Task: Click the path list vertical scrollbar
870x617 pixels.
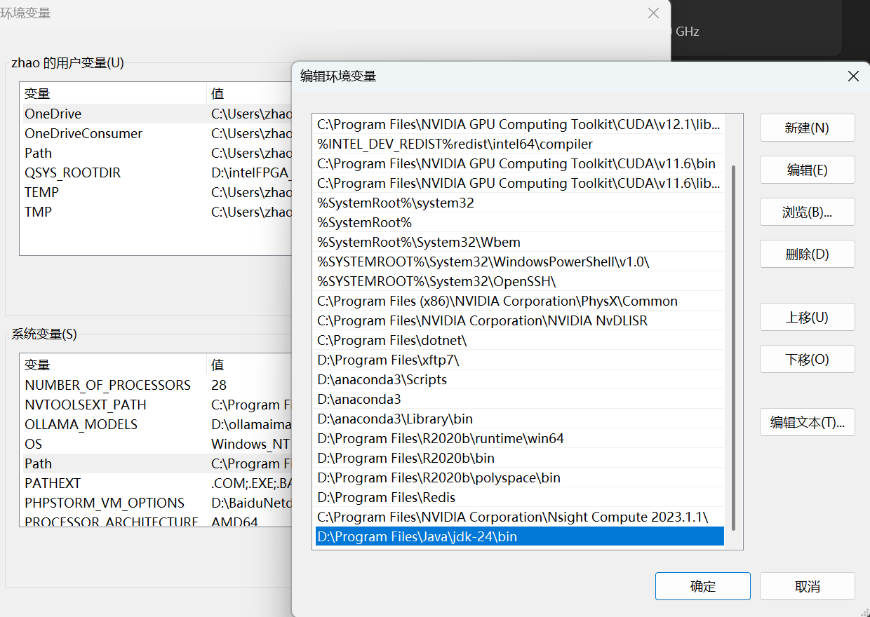Action: pos(733,347)
